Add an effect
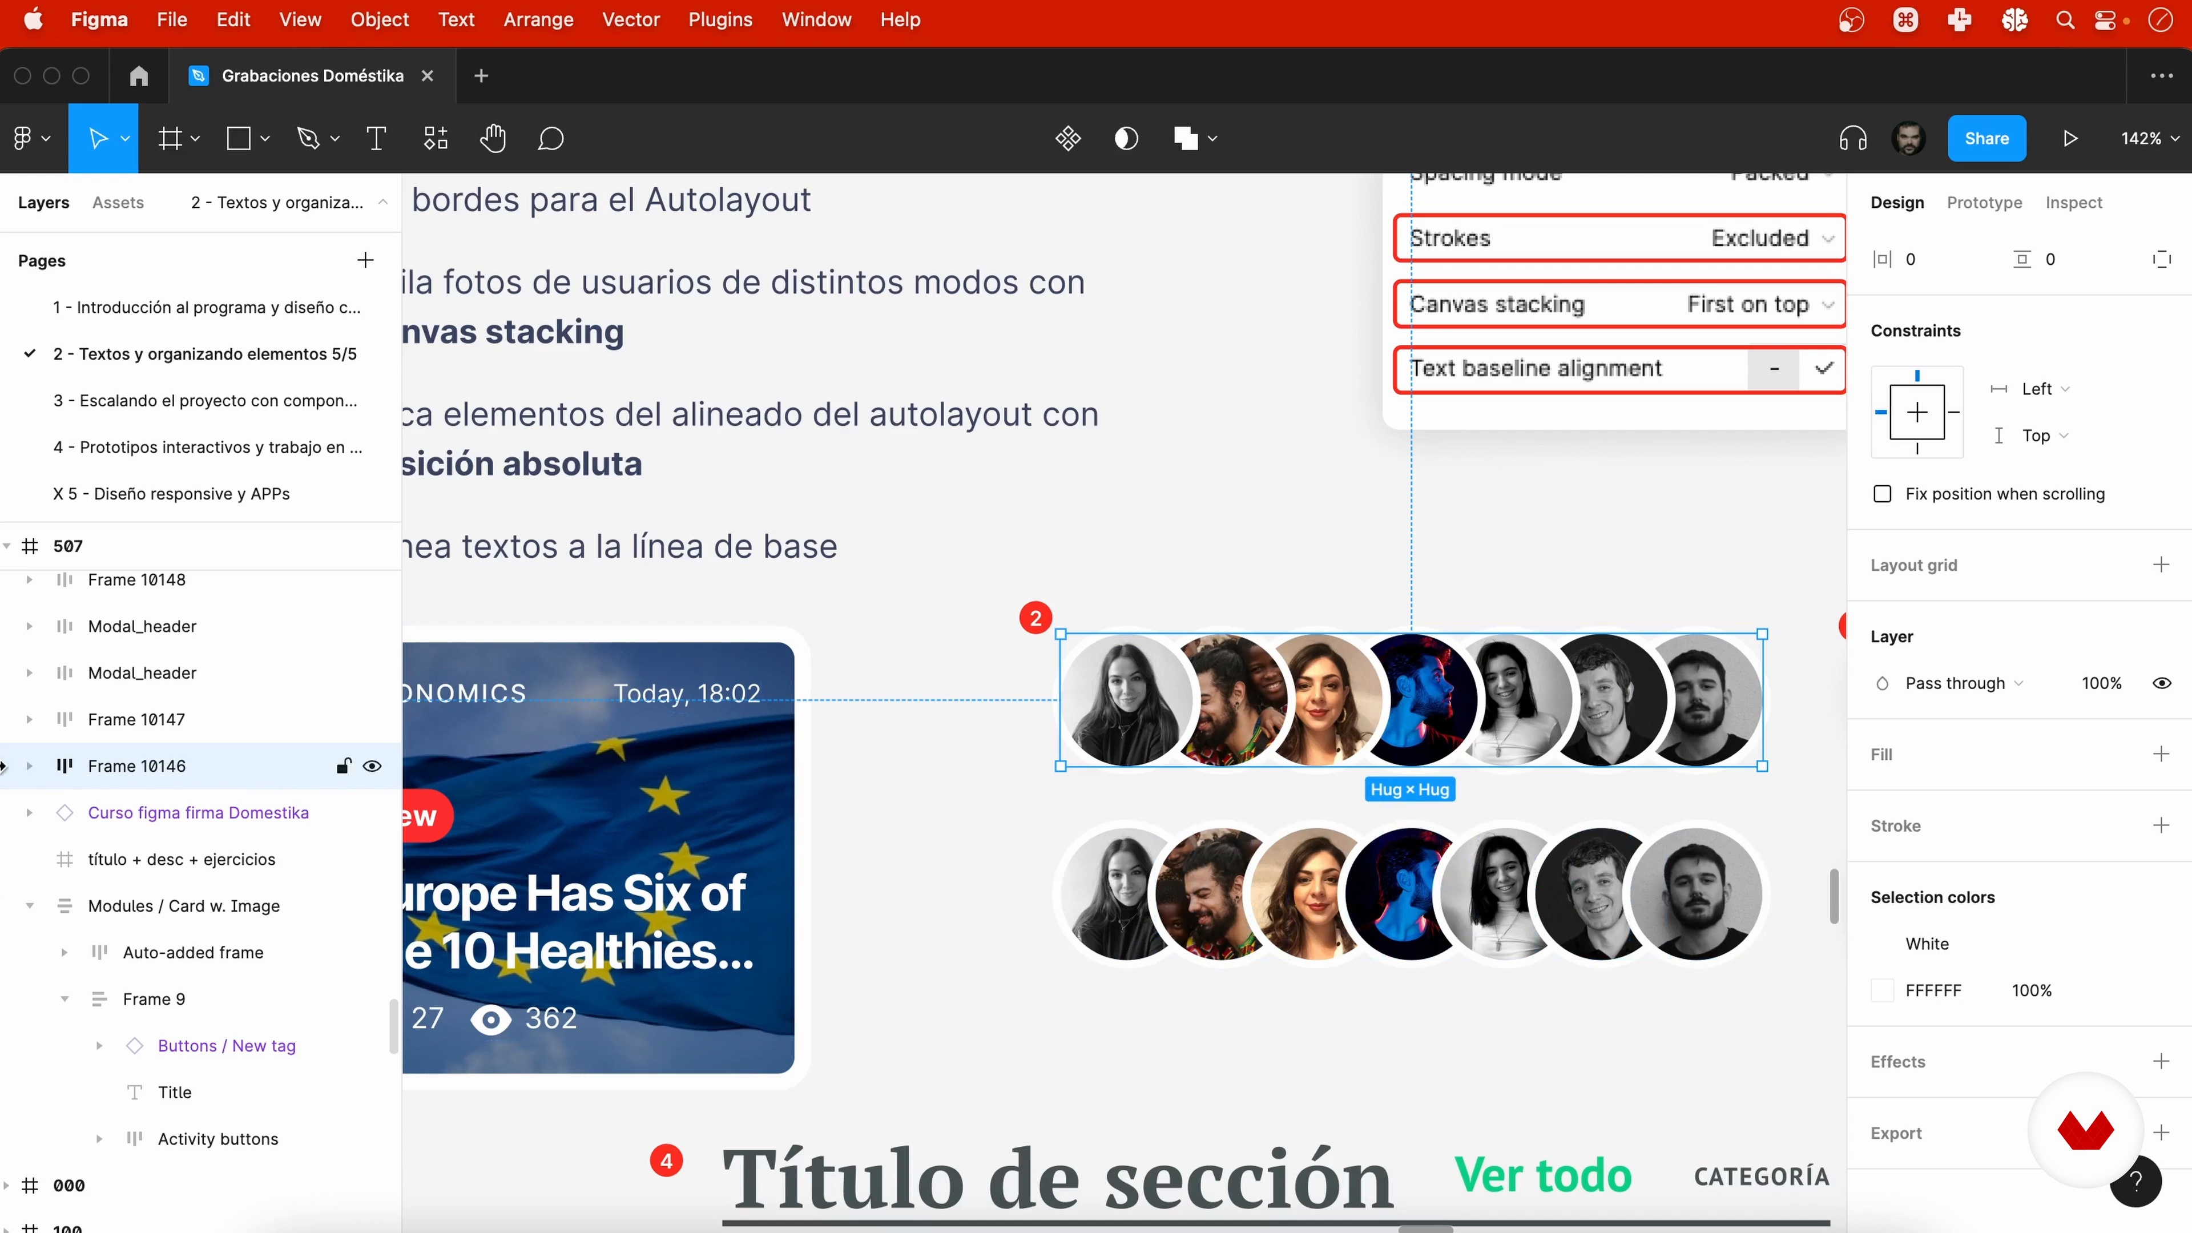2192x1233 pixels. (x=2161, y=1061)
